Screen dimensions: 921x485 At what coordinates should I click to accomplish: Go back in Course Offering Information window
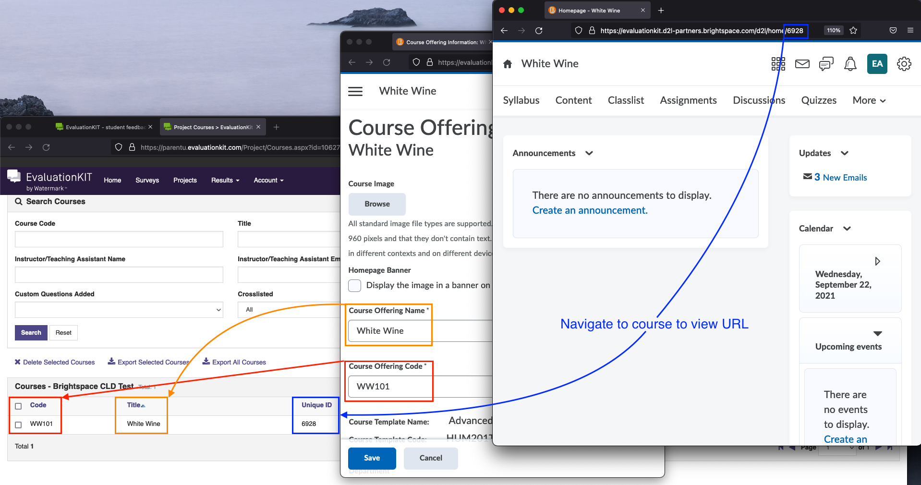coord(352,62)
